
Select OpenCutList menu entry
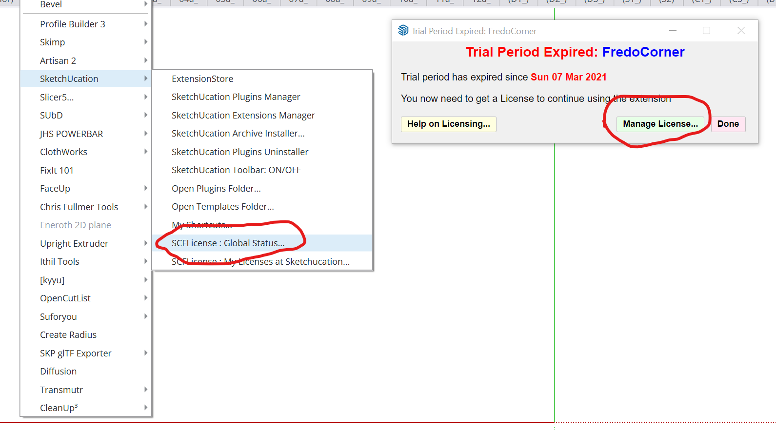[86, 298]
